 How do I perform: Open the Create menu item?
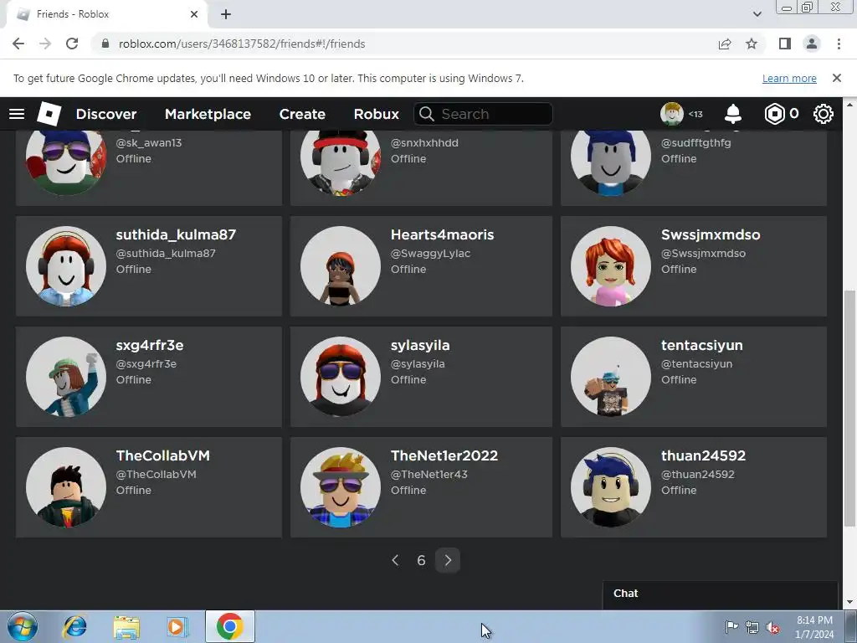(302, 114)
